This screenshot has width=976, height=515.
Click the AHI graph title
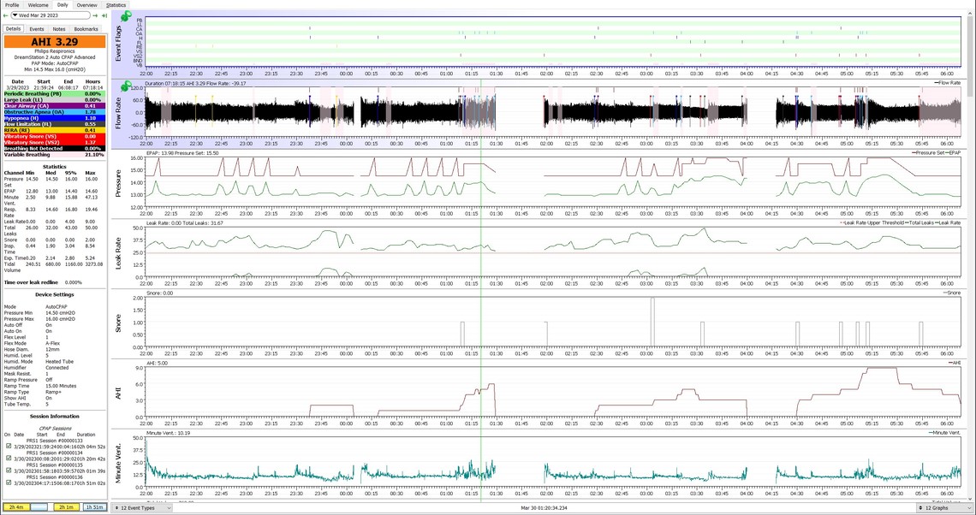tap(118, 393)
